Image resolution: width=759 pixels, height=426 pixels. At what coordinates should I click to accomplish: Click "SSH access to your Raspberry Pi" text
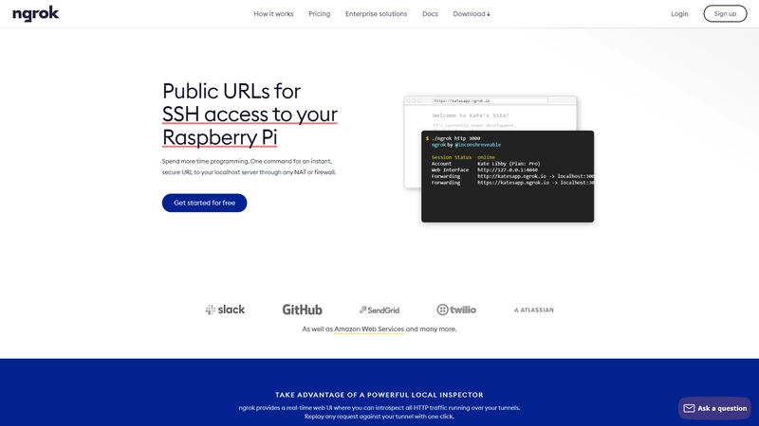[250, 126]
